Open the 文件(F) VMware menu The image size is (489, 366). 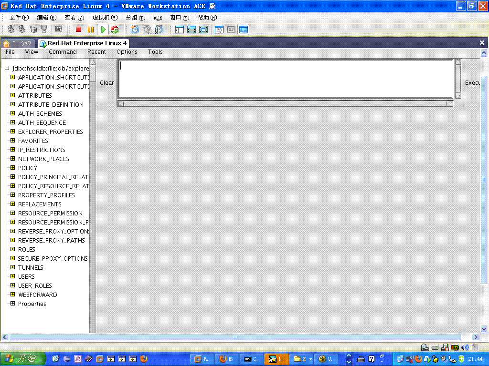pyautogui.click(x=19, y=18)
